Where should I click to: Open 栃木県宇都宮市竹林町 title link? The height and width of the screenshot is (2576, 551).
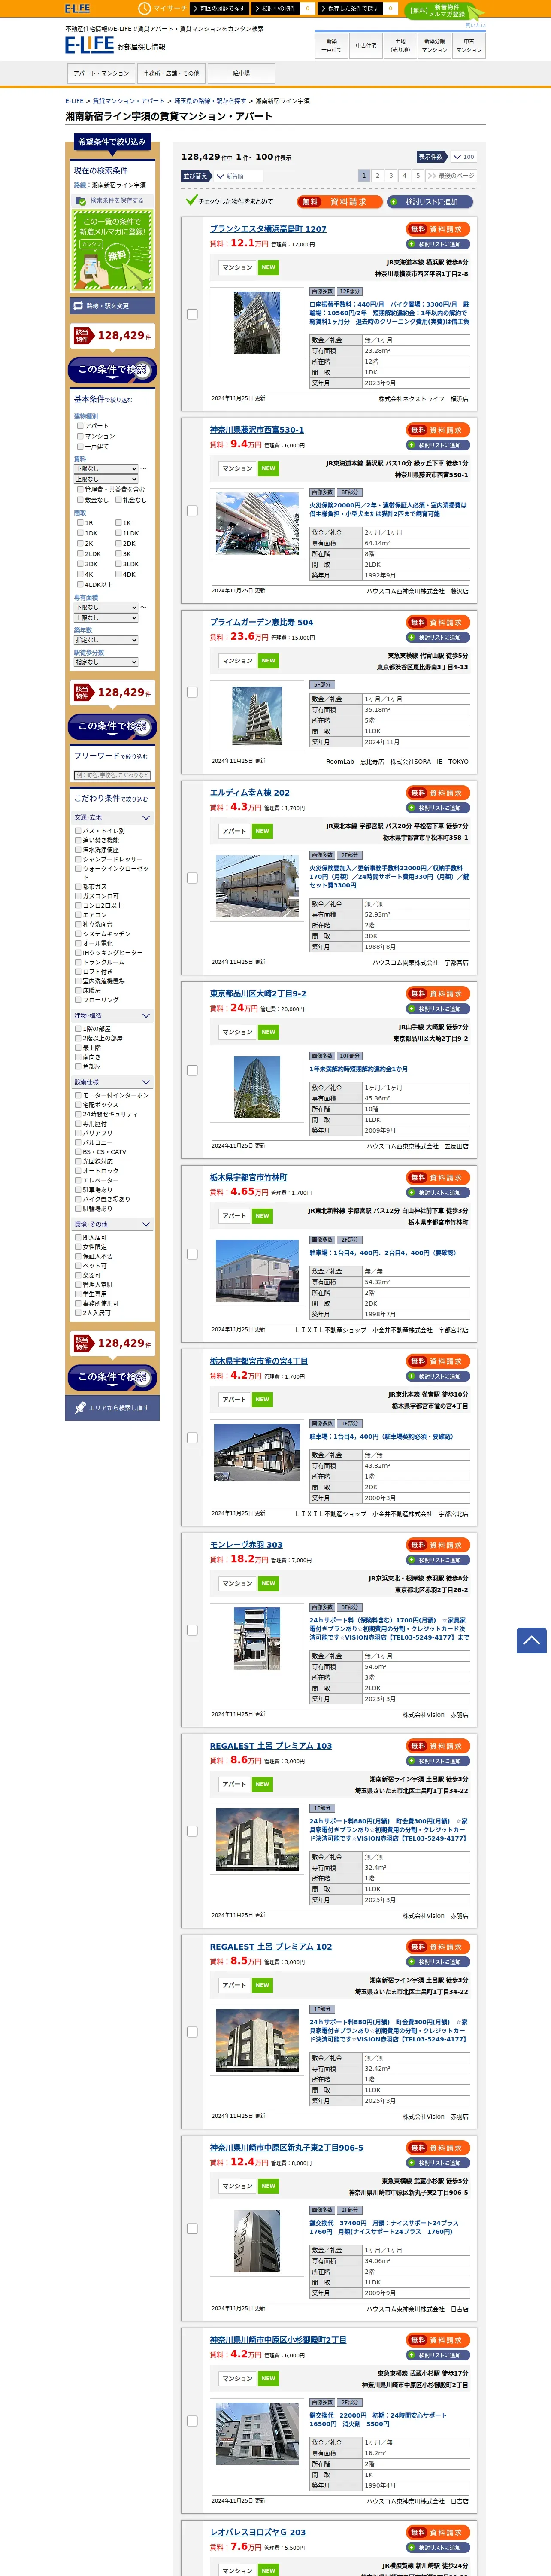[x=248, y=1177]
